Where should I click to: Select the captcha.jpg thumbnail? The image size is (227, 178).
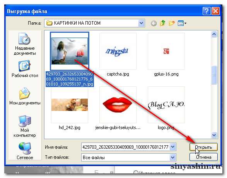tap(118, 51)
